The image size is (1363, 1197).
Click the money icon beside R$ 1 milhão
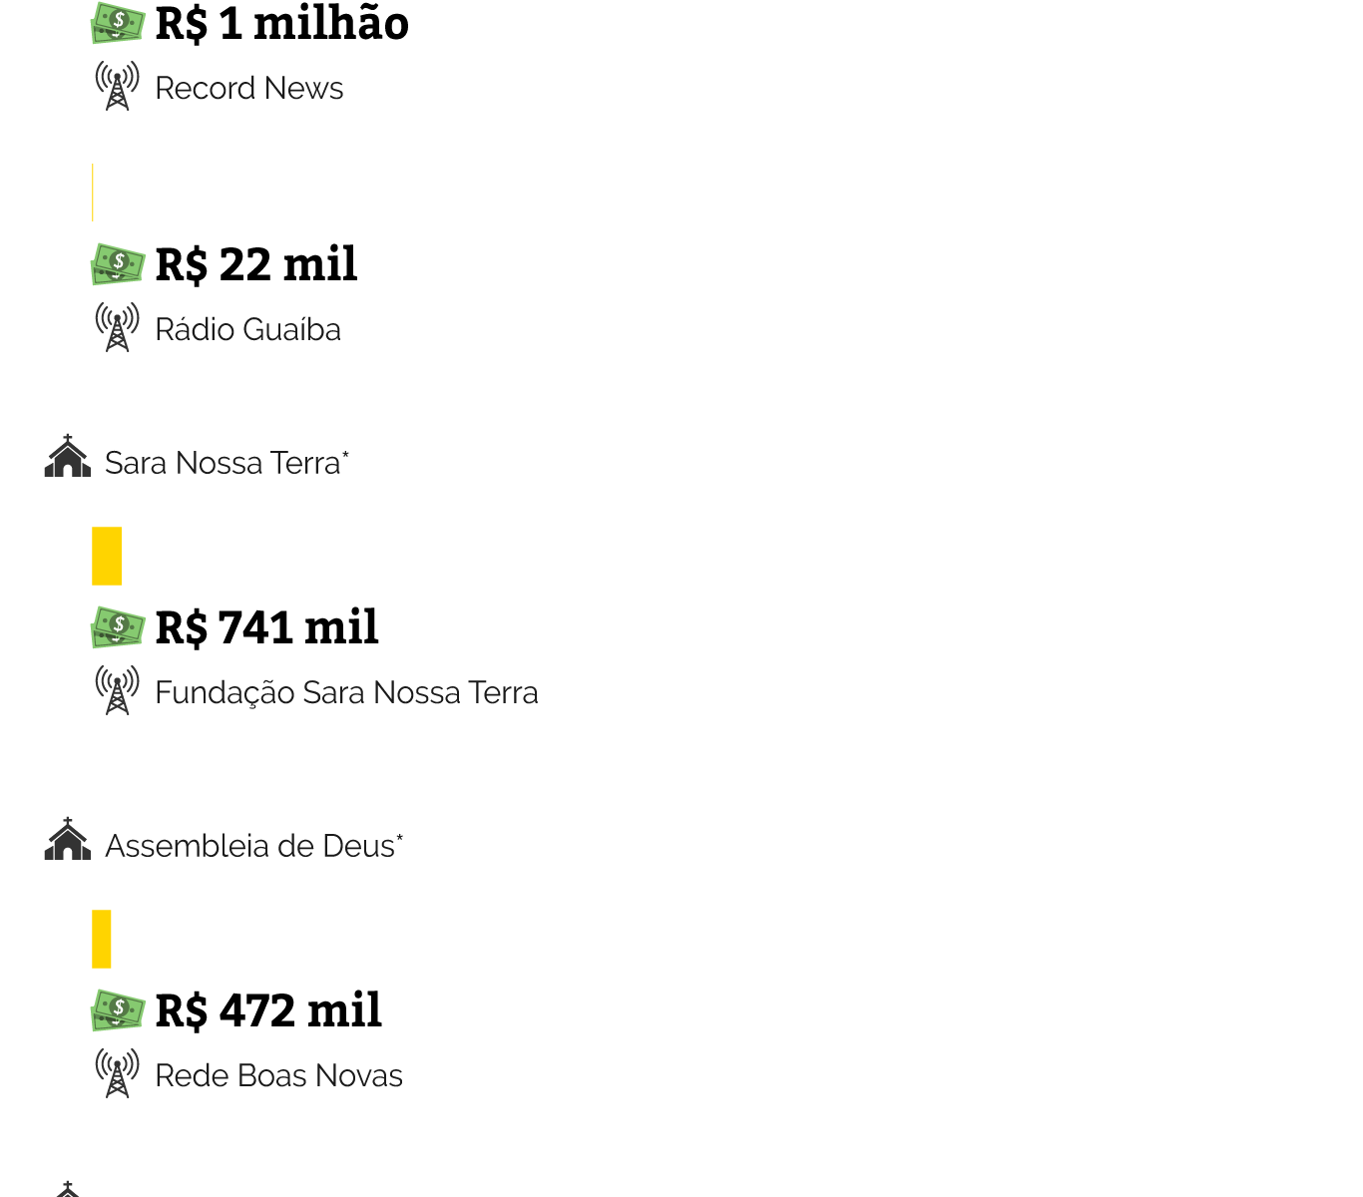(x=118, y=23)
